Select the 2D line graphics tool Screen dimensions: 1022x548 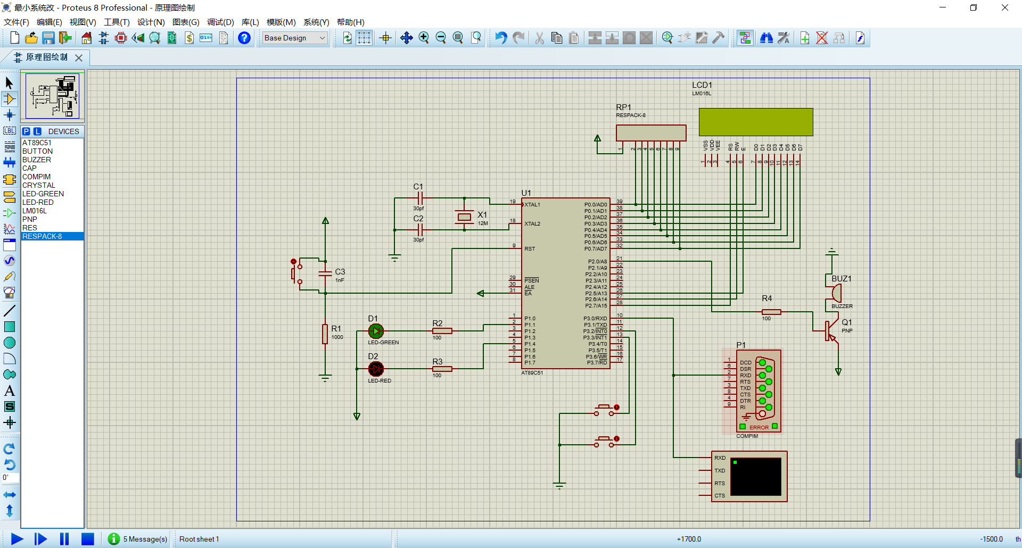point(9,311)
